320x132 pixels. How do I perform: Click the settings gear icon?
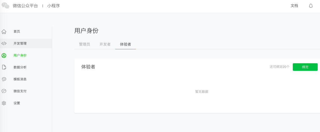click(x=4, y=103)
